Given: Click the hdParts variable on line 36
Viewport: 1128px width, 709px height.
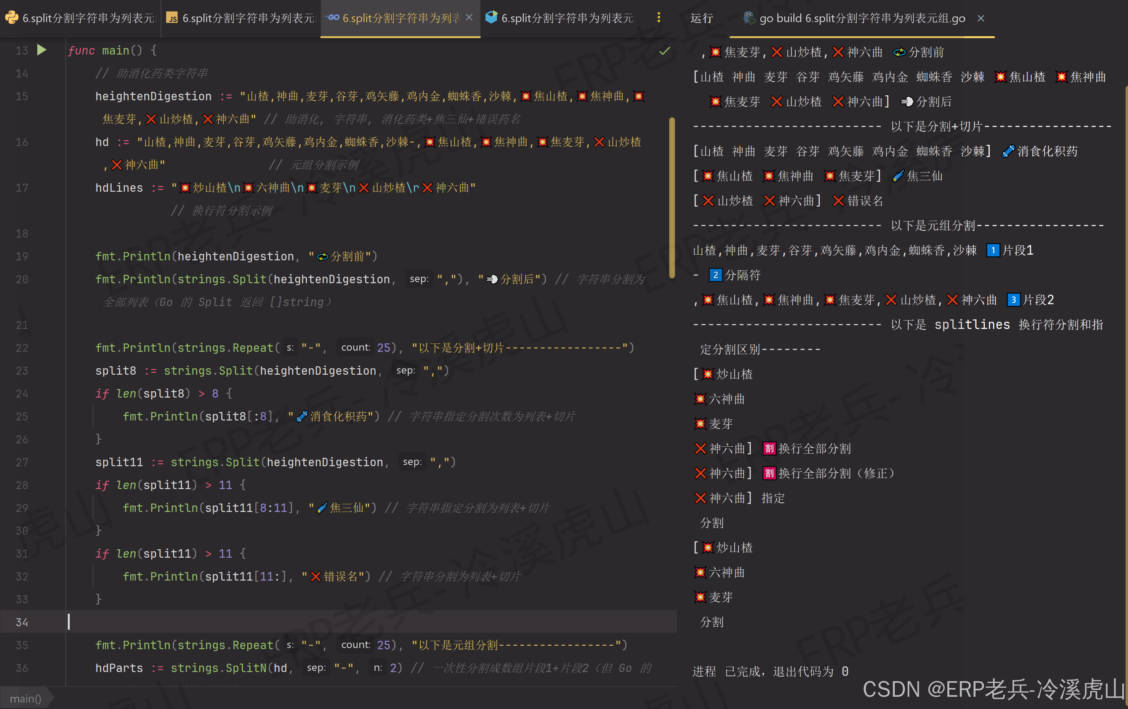Looking at the screenshot, I should (119, 667).
